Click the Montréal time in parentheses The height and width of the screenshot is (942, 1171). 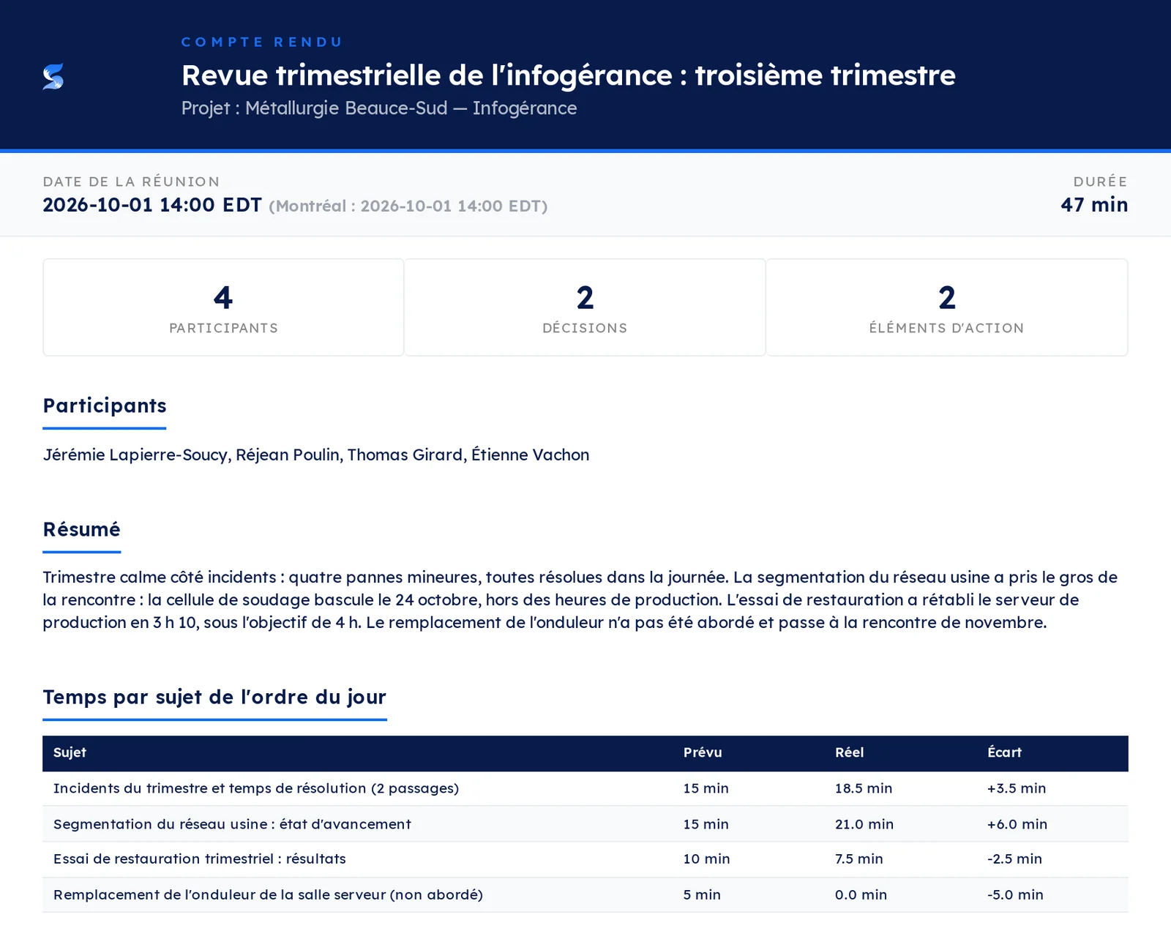coord(408,206)
